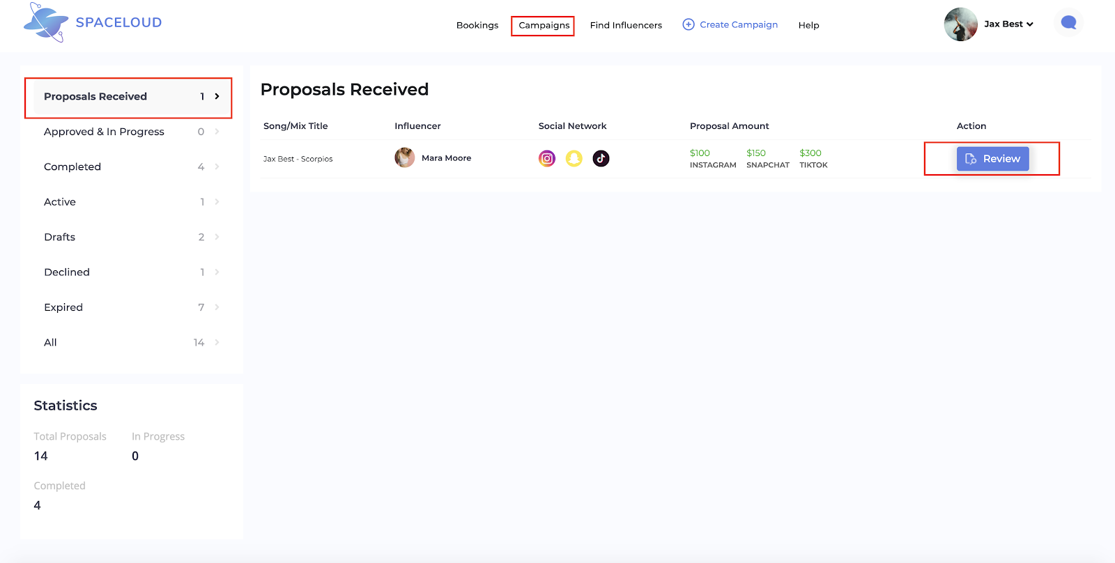The width and height of the screenshot is (1115, 563).
Task: Expand the All campaigns chevron
Action: pyautogui.click(x=217, y=342)
